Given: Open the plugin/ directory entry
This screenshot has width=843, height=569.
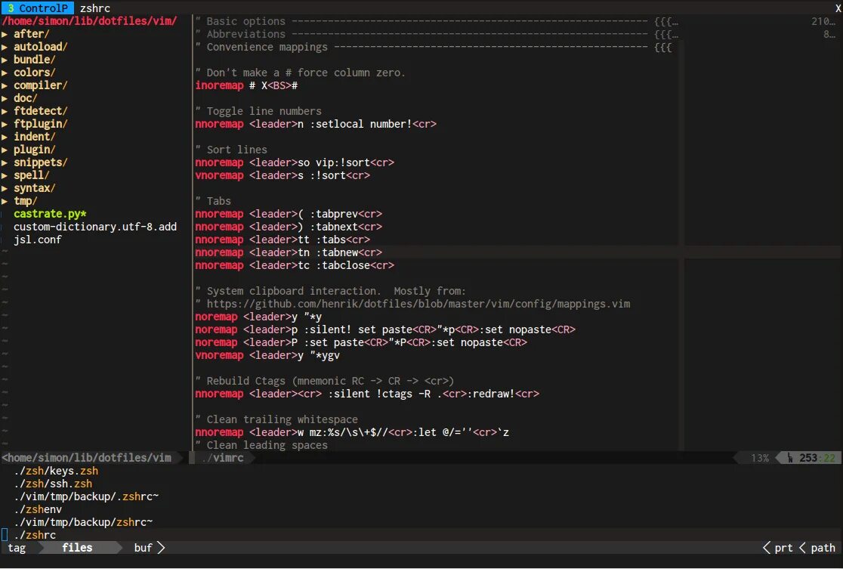Looking at the screenshot, I should (x=35, y=150).
